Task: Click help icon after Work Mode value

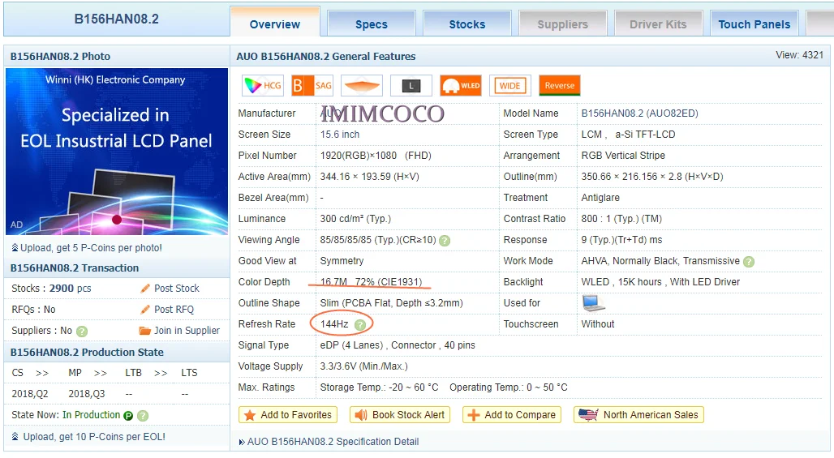Action: click(x=749, y=261)
